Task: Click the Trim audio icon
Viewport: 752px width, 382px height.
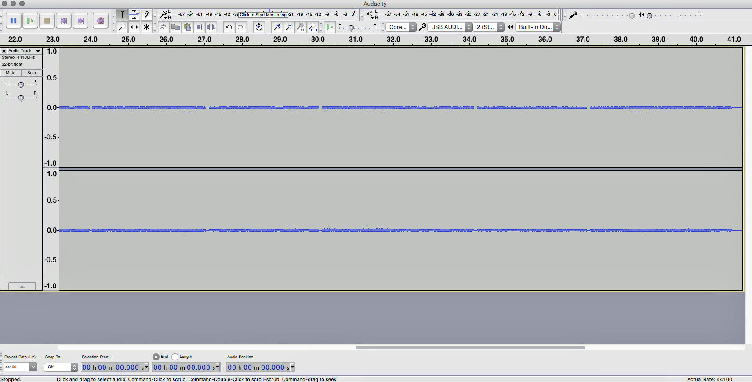Action: [x=199, y=27]
